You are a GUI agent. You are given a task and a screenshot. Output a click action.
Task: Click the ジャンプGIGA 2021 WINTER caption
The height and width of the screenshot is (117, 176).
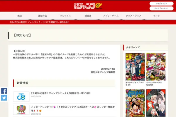pos(154,84)
